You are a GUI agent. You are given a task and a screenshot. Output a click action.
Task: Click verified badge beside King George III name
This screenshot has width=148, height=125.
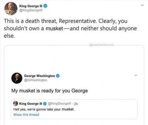pos(45,6)
